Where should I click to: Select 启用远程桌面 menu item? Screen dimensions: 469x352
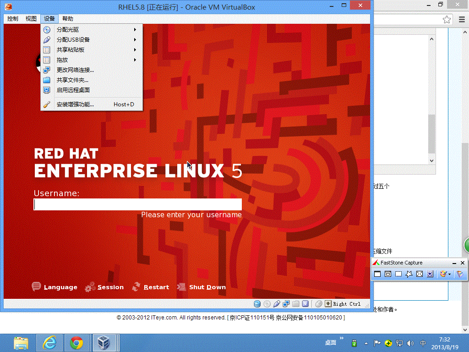point(92,90)
